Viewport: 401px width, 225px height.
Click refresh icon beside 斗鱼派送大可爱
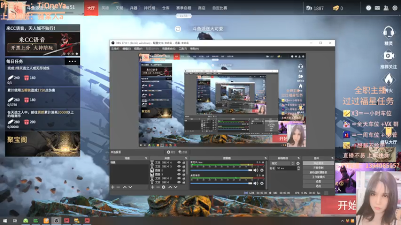(178, 29)
